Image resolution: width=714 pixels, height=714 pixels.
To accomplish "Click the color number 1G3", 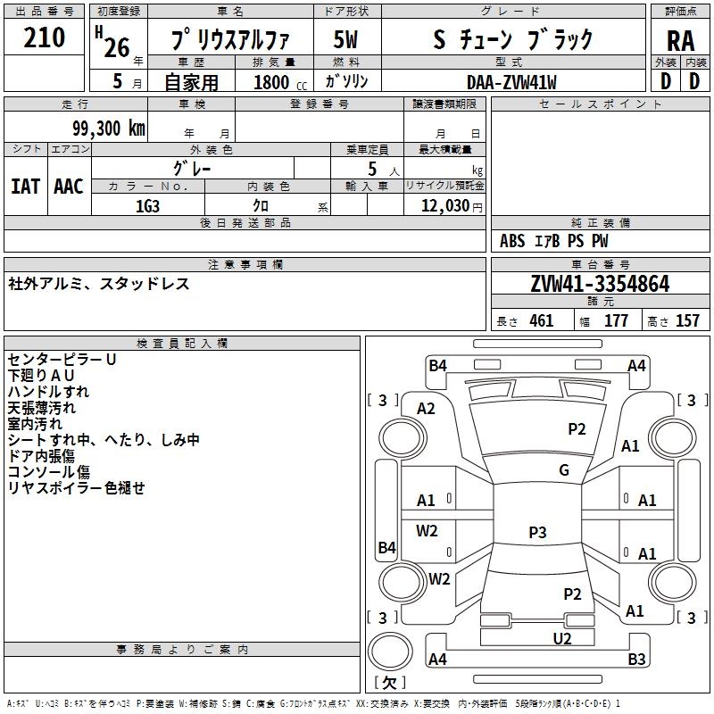I will point(147,206).
